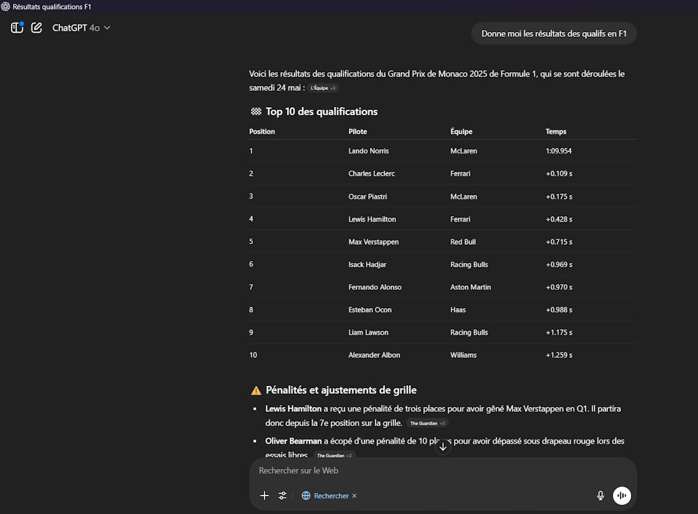Start a new chat with pencil icon
Image resolution: width=698 pixels, height=514 pixels.
click(37, 27)
